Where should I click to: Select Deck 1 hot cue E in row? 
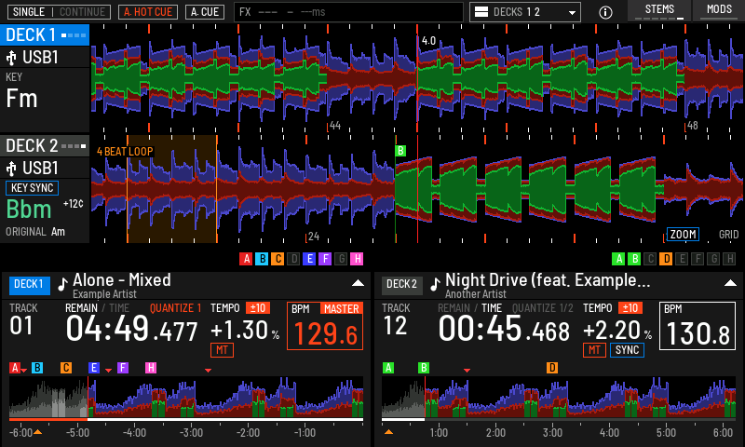tap(309, 259)
